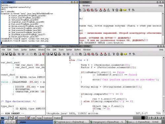
Task: Click Open file icon in ProgNode.java toolbar
Action: [x=48, y=54]
